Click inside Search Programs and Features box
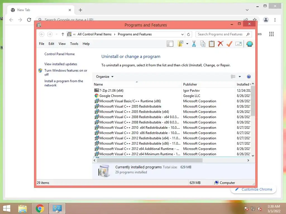Screen dimensions: 286x214 point(220,34)
